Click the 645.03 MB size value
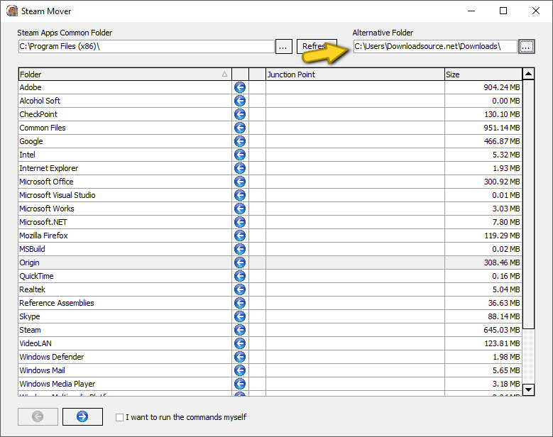 [x=501, y=330]
